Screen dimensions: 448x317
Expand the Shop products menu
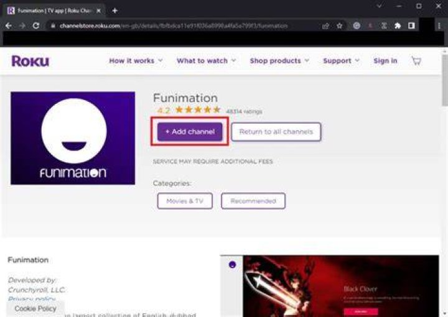click(279, 61)
